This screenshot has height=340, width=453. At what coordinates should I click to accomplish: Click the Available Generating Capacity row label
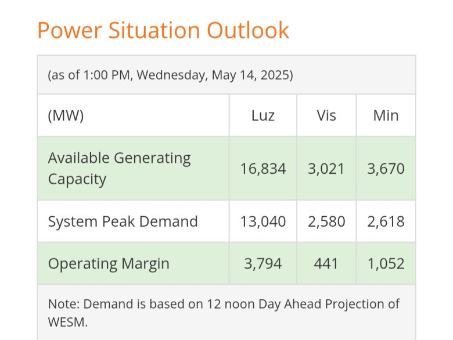pos(119,169)
